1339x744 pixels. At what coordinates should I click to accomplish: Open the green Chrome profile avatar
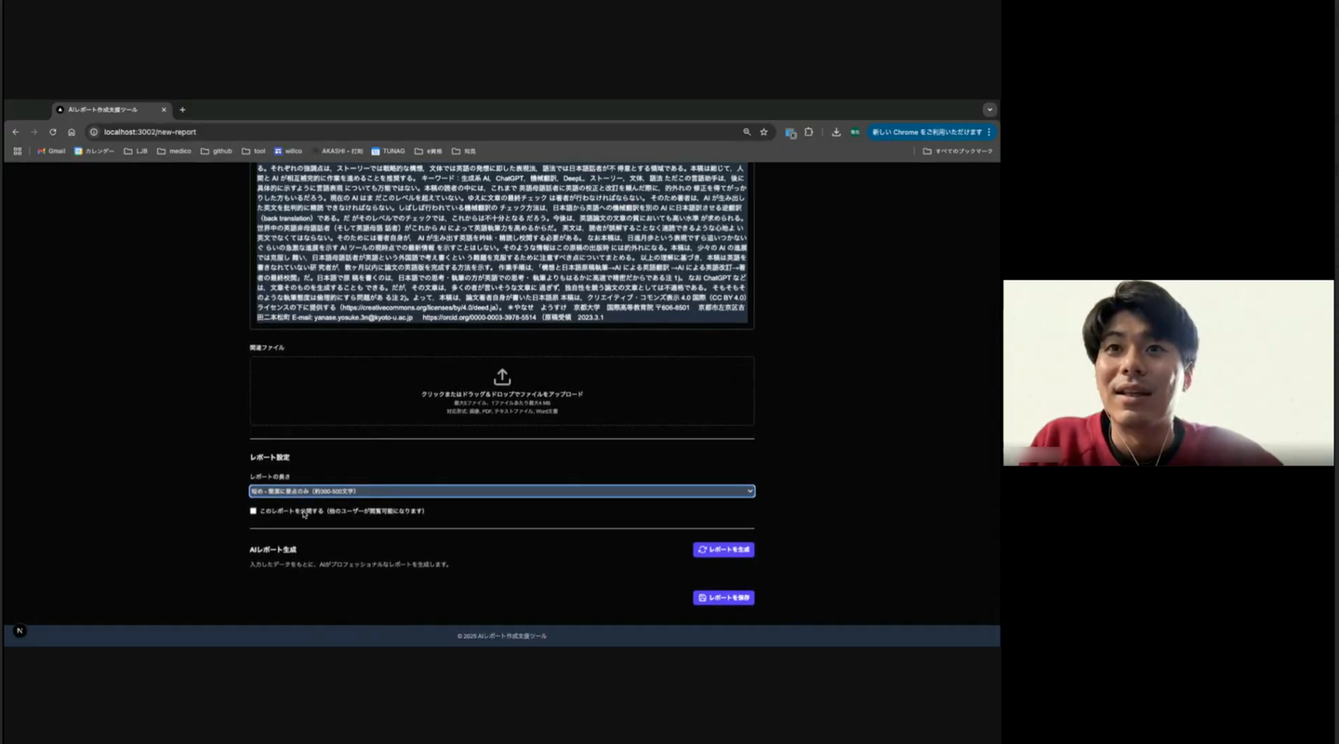(855, 132)
